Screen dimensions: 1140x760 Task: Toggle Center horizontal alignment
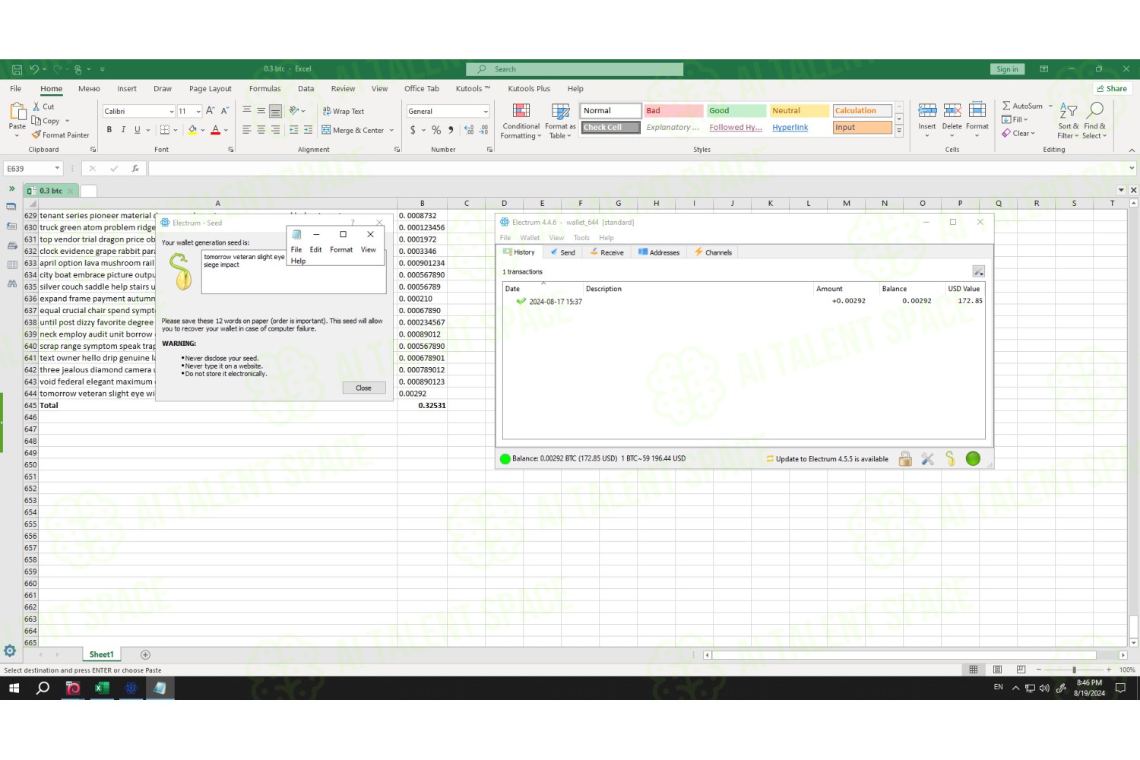pyautogui.click(x=261, y=130)
